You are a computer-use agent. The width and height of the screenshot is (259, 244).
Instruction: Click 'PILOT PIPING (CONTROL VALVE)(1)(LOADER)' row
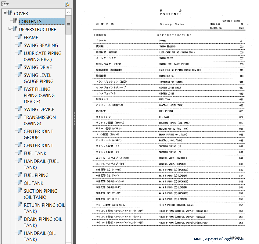tap(182, 217)
